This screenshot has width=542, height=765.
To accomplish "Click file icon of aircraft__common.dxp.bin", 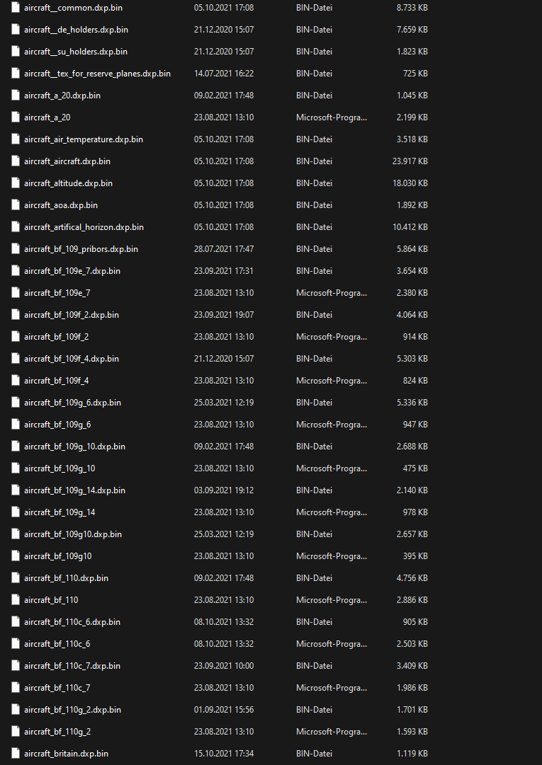I will [16, 8].
